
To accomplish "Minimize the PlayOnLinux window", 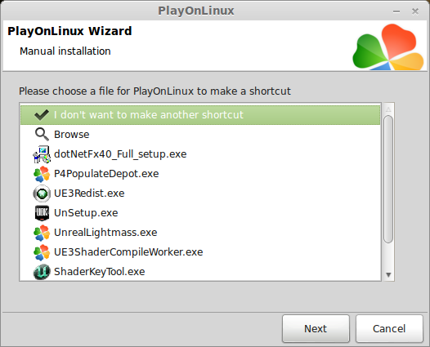I will 396,11.
